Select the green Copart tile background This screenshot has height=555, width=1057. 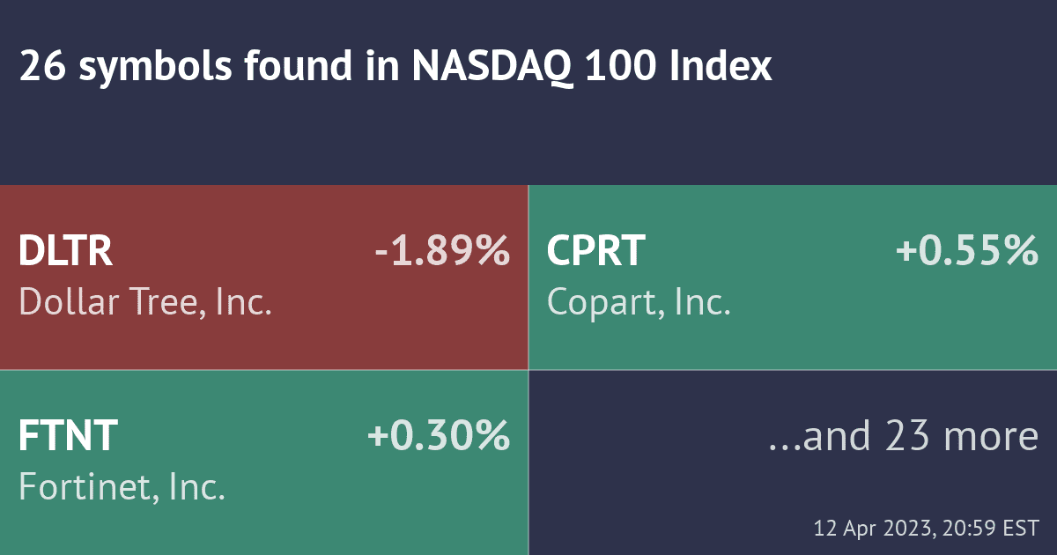(793, 344)
